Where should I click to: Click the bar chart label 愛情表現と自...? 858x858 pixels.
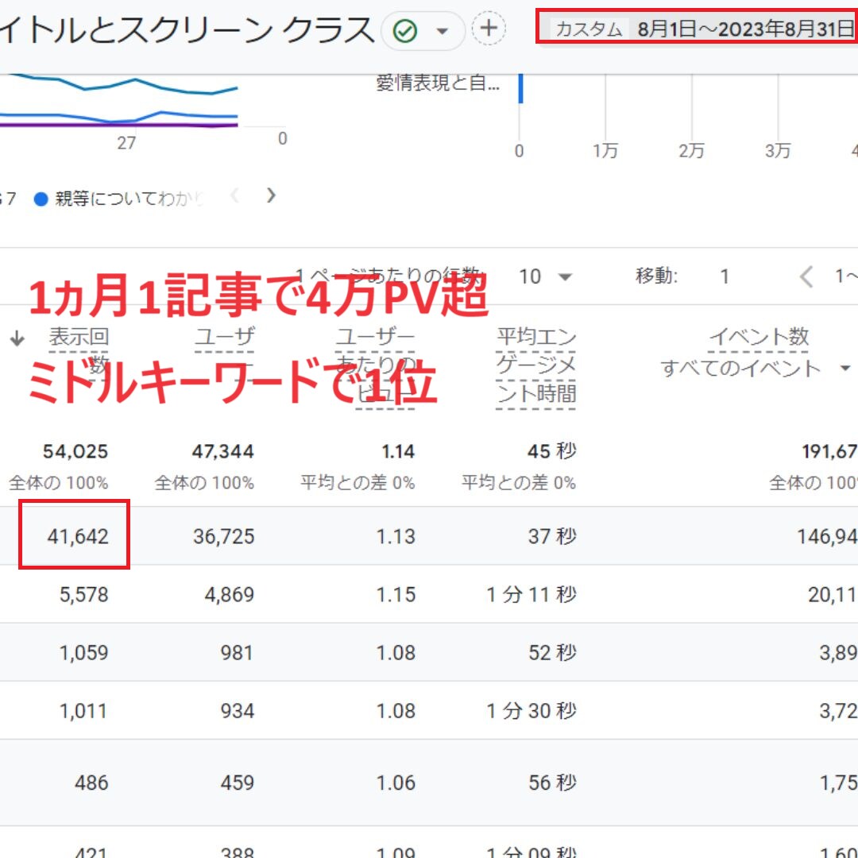coord(438,83)
